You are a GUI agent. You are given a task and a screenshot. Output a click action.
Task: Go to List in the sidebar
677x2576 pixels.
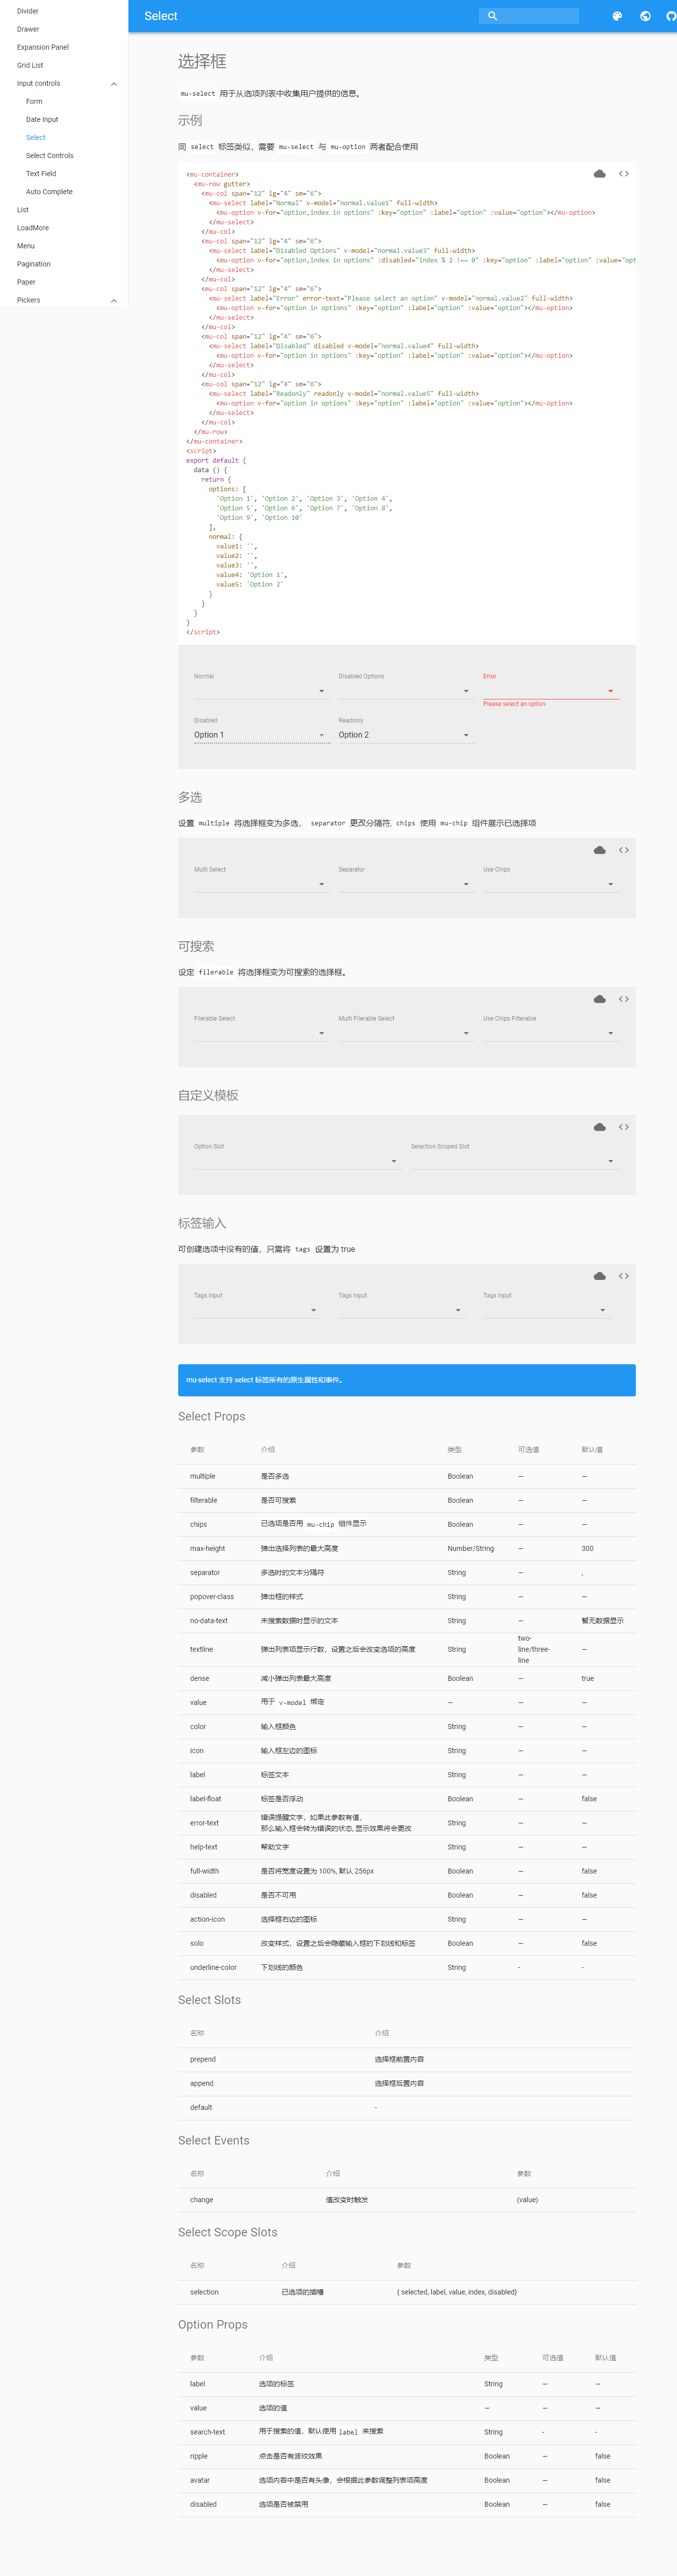(x=23, y=209)
